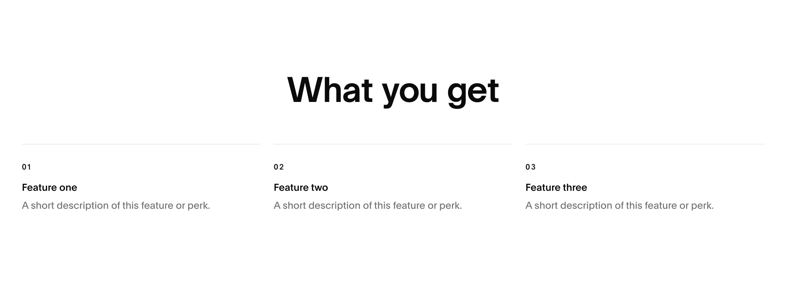Screen dimensions: 786x284
Task: Select the description under Feature one
Action: coord(116,206)
